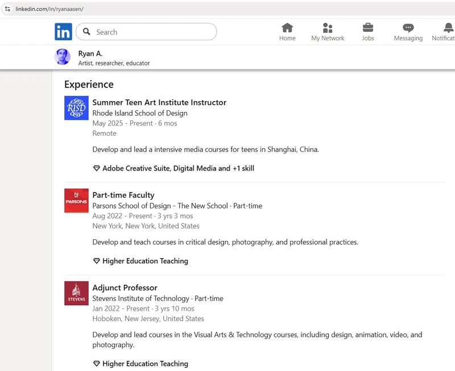Click the Shanghai media courses description
Screen dimensions: 455x371
point(206,149)
